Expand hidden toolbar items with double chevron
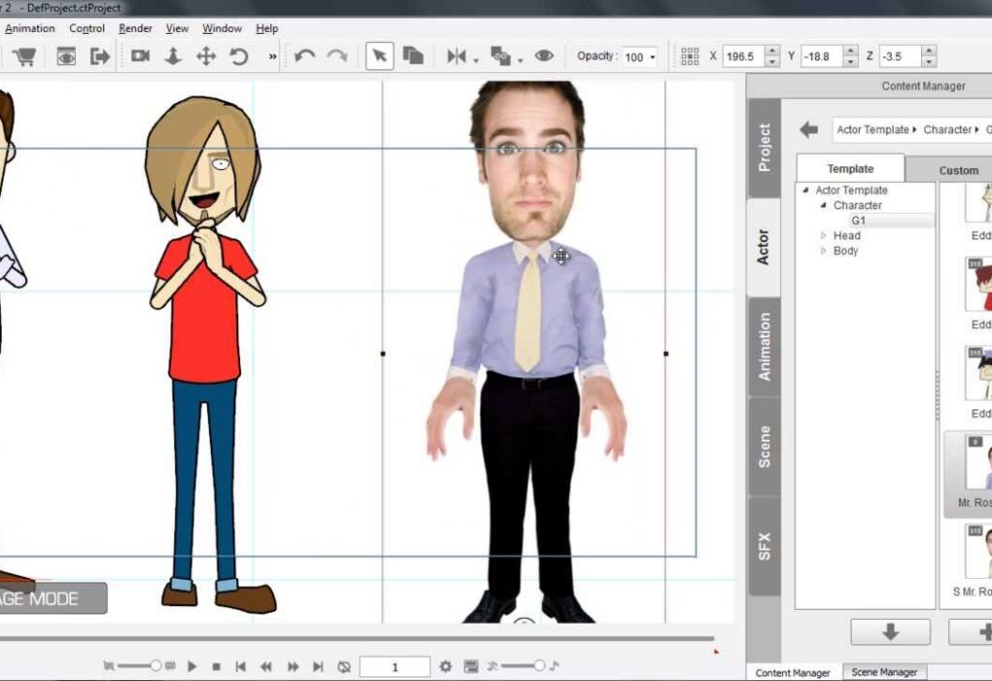992x681 pixels. point(272,56)
